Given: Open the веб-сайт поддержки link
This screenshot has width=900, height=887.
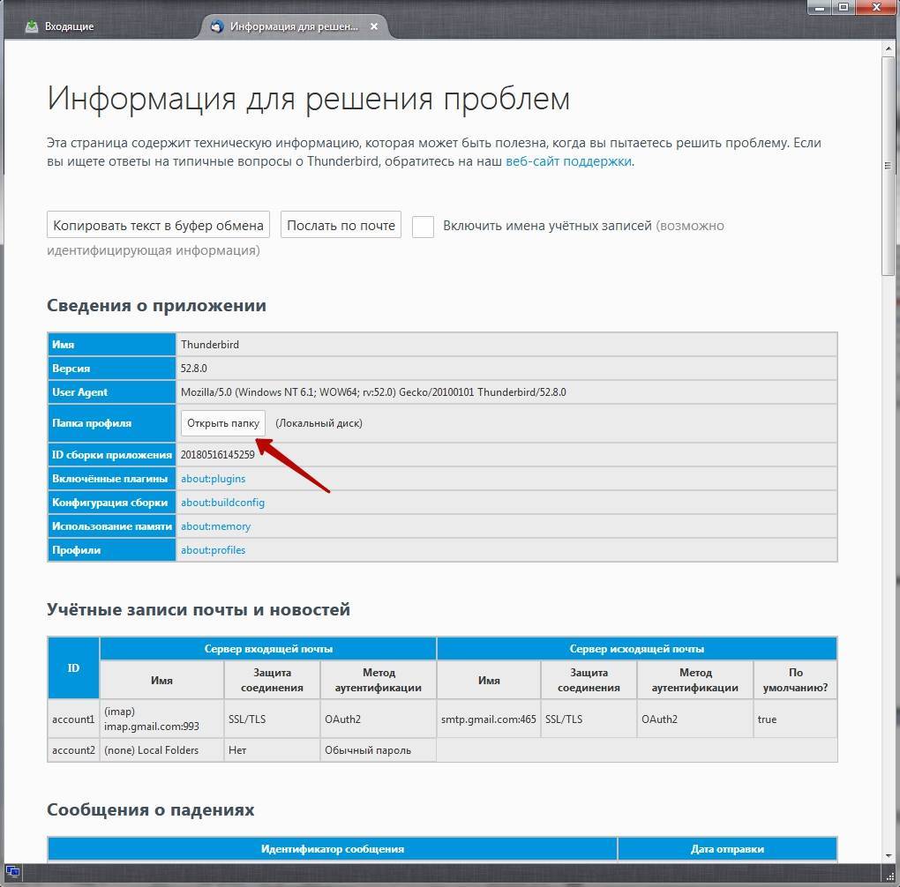Looking at the screenshot, I should [x=568, y=161].
